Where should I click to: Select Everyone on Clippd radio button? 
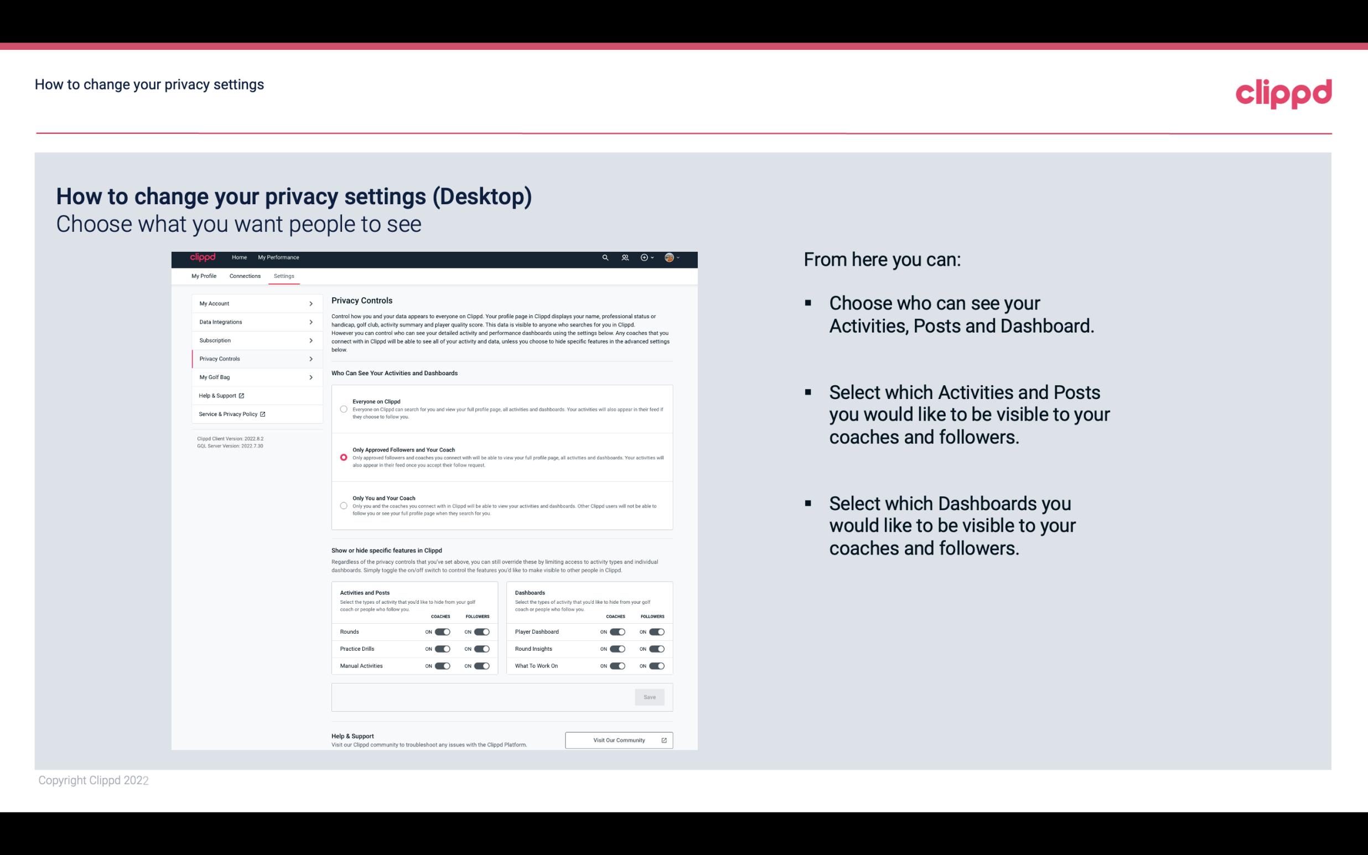pyautogui.click(x=343, y=409)
